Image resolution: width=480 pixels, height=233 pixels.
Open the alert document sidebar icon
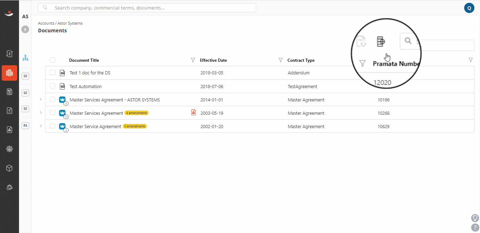coord(10,129)
